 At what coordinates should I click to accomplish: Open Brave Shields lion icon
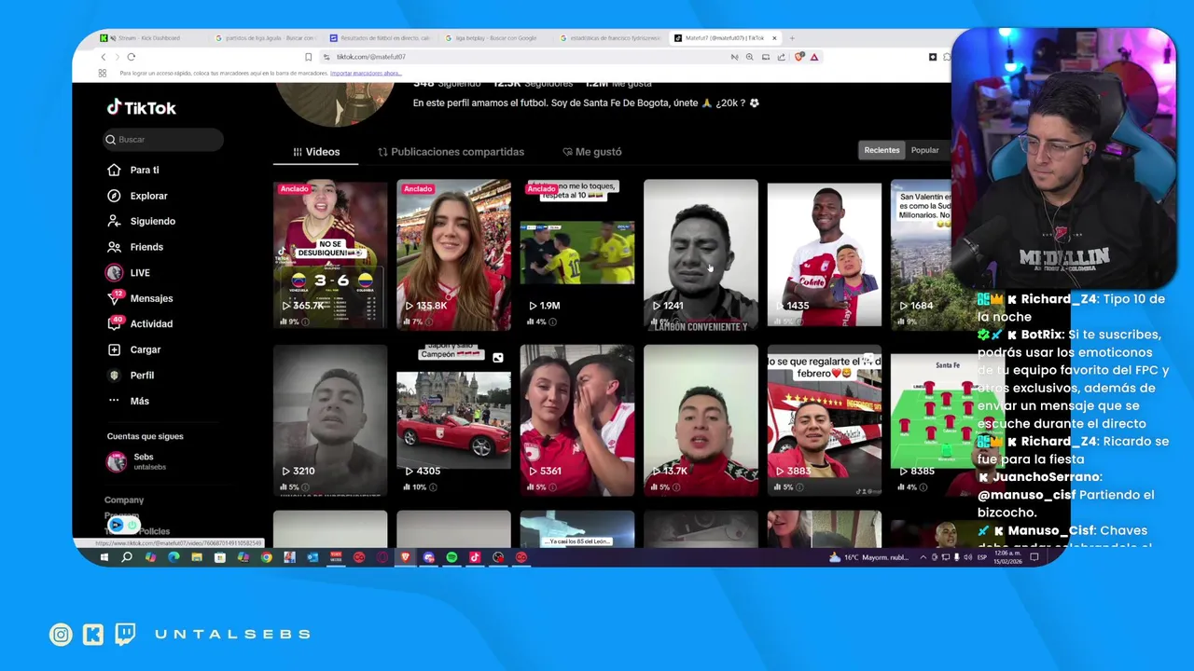pos(798,57)
